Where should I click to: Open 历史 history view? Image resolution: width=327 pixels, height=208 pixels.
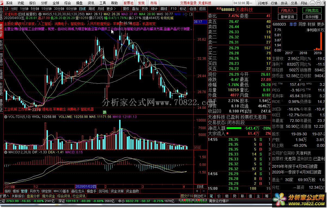145,9
